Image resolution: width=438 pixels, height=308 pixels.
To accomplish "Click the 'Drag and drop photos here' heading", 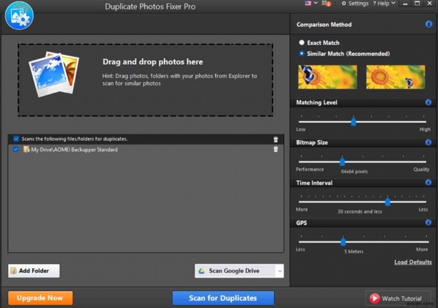I will [x=153, y=62].
